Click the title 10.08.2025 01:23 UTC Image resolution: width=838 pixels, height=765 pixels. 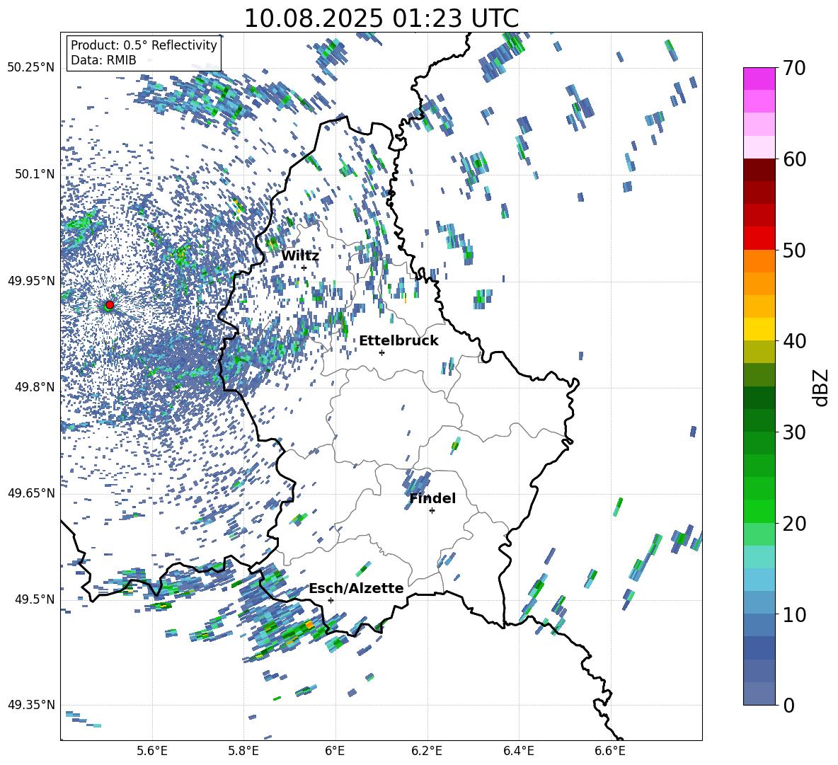point(381,18)
